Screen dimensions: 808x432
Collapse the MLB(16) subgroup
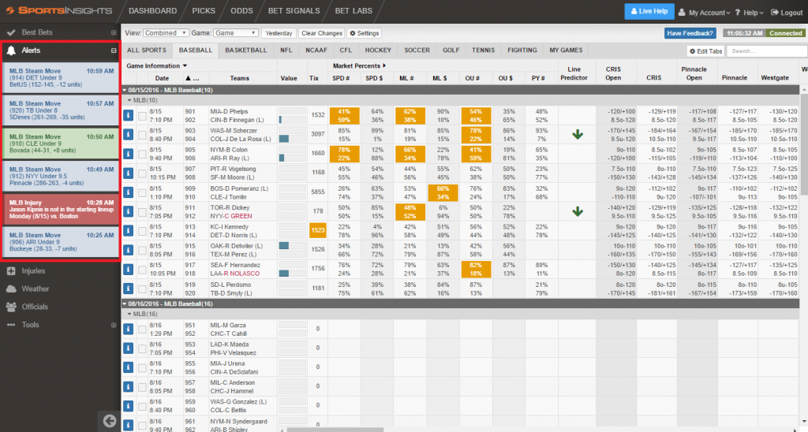[x=129, y=314]
